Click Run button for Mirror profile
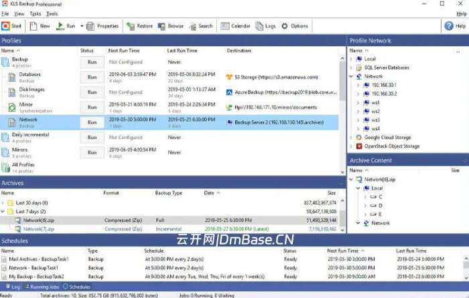The image size is (469, 298). 92,107
